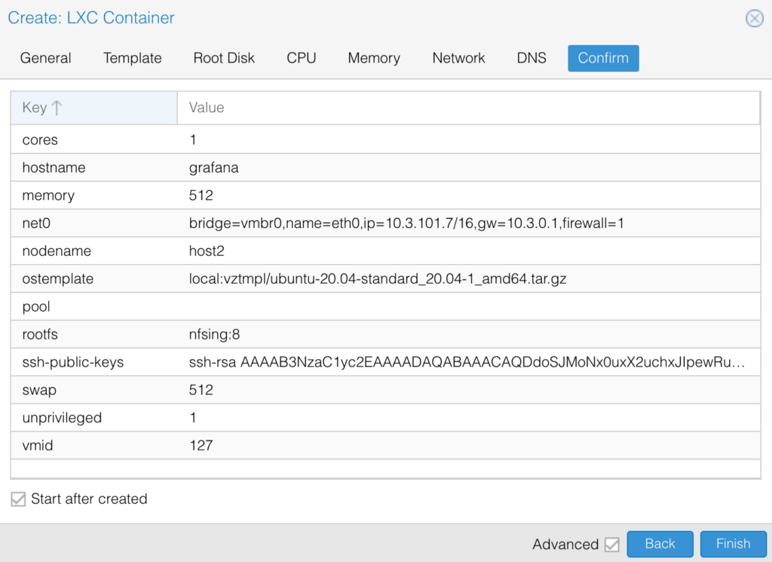Click the hostname key cell
Image resolution: width=772 pixels, height=562 pixels.
click(x=93, y=167)
